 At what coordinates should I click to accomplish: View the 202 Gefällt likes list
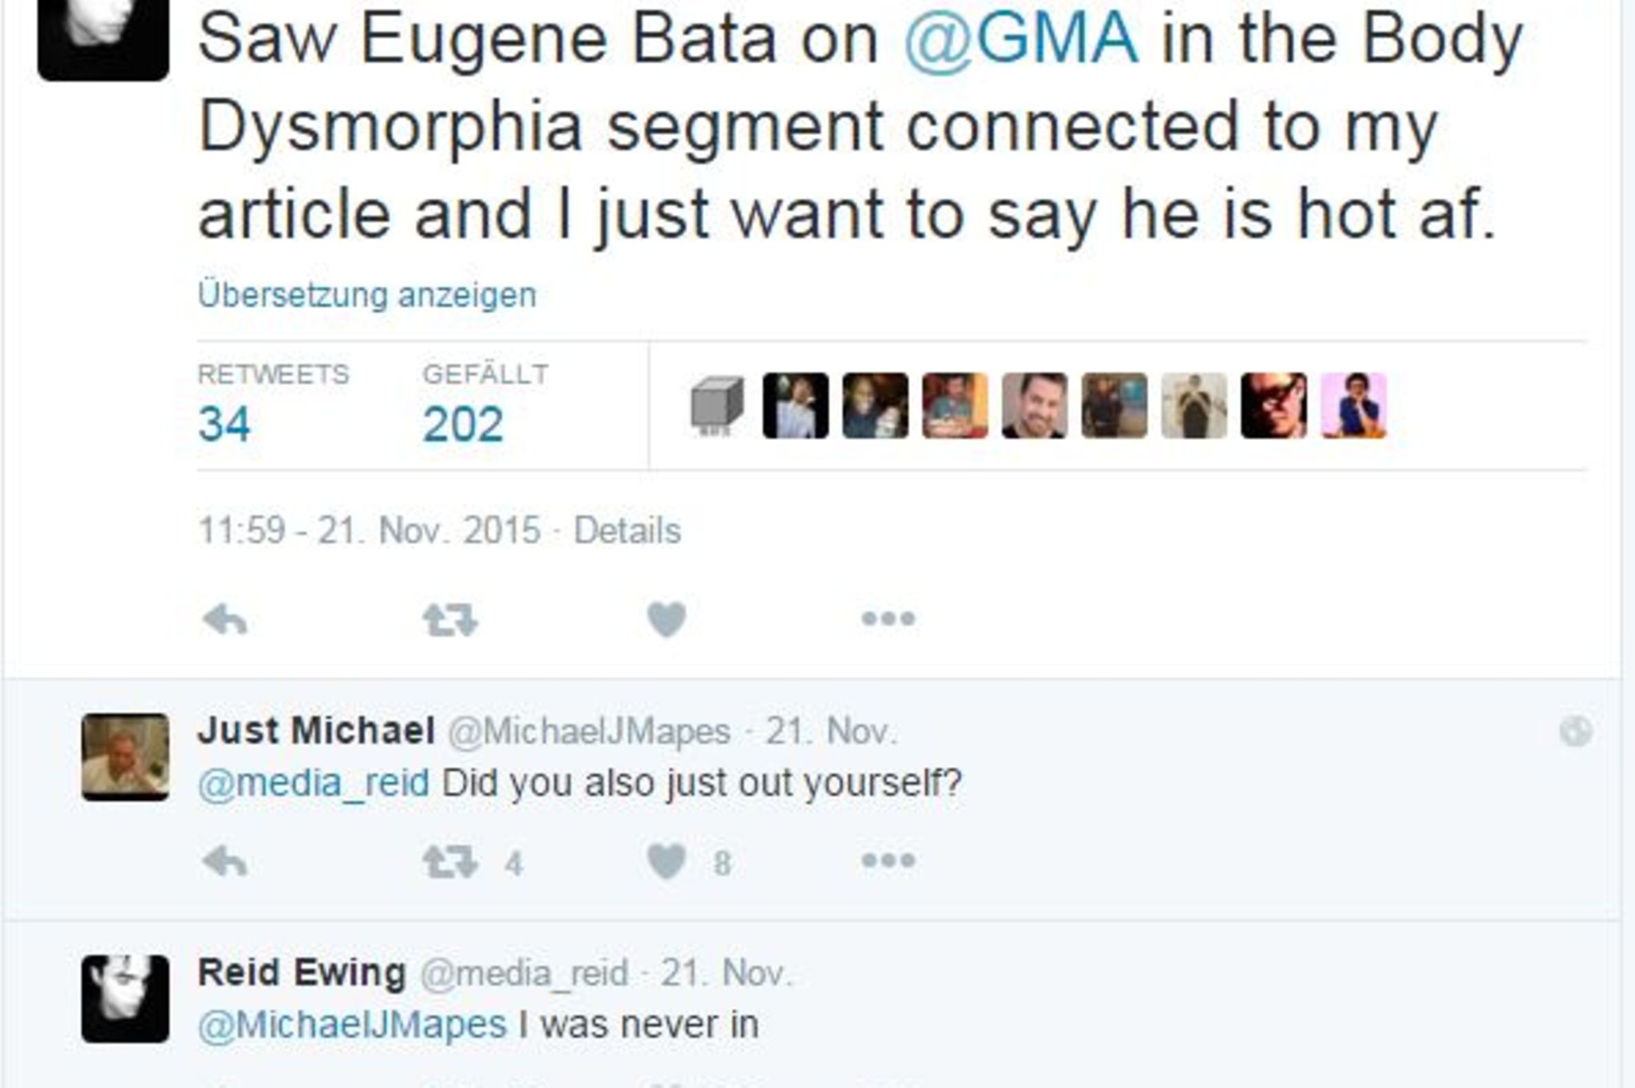463,423
